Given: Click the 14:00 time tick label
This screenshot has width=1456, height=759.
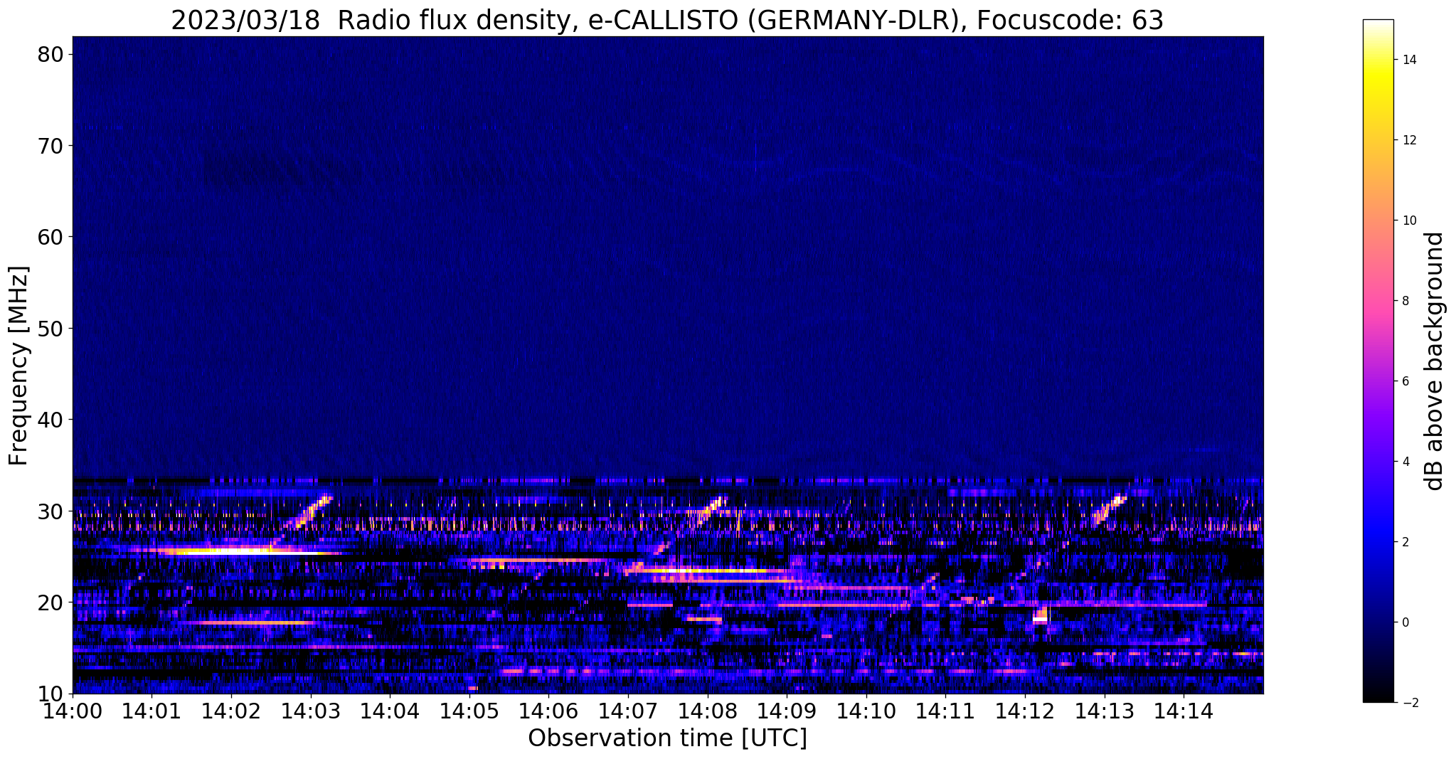Looking at the screenshot, I should [x=73, y=711].
